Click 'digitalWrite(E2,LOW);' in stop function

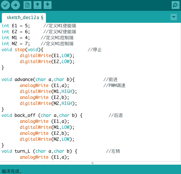pos(47,62)
